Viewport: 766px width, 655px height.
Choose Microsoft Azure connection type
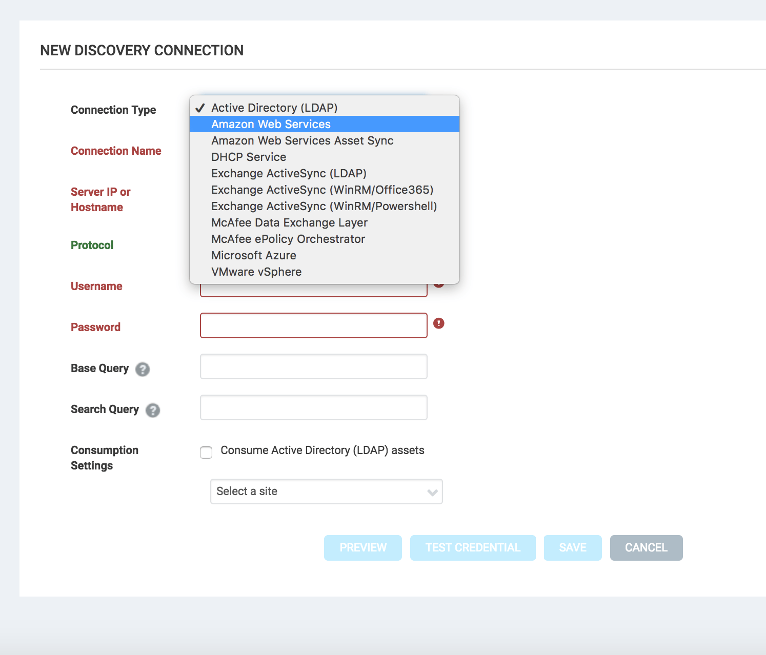coord(325,255)
